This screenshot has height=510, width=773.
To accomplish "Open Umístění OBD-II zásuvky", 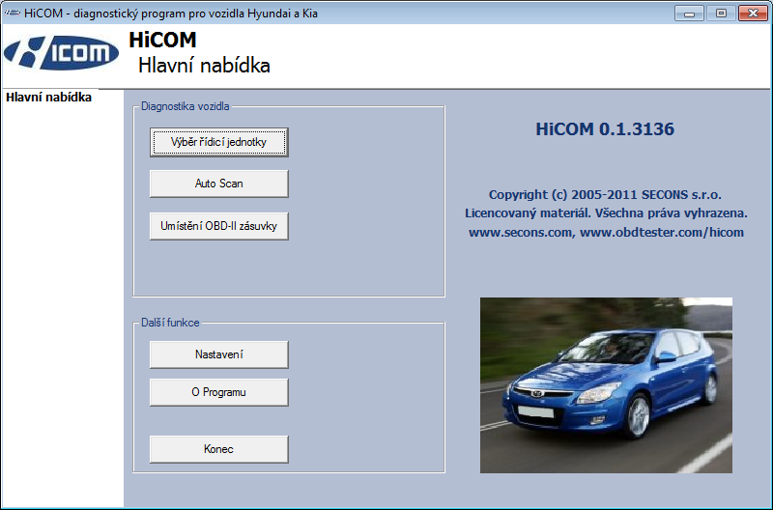I will point(219,226).
